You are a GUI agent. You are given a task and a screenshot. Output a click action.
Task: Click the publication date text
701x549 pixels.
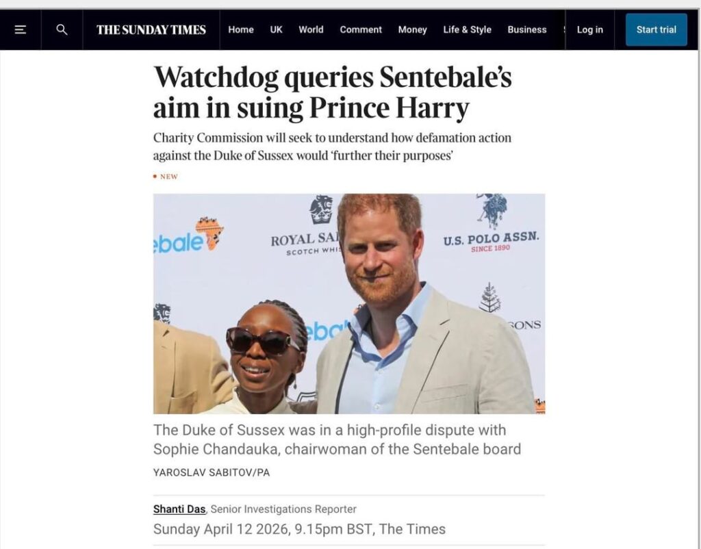[x=299, y=529]
